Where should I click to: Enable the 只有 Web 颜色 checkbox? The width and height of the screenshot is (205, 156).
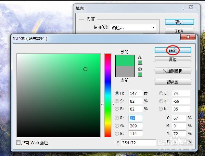click(18, 143)
